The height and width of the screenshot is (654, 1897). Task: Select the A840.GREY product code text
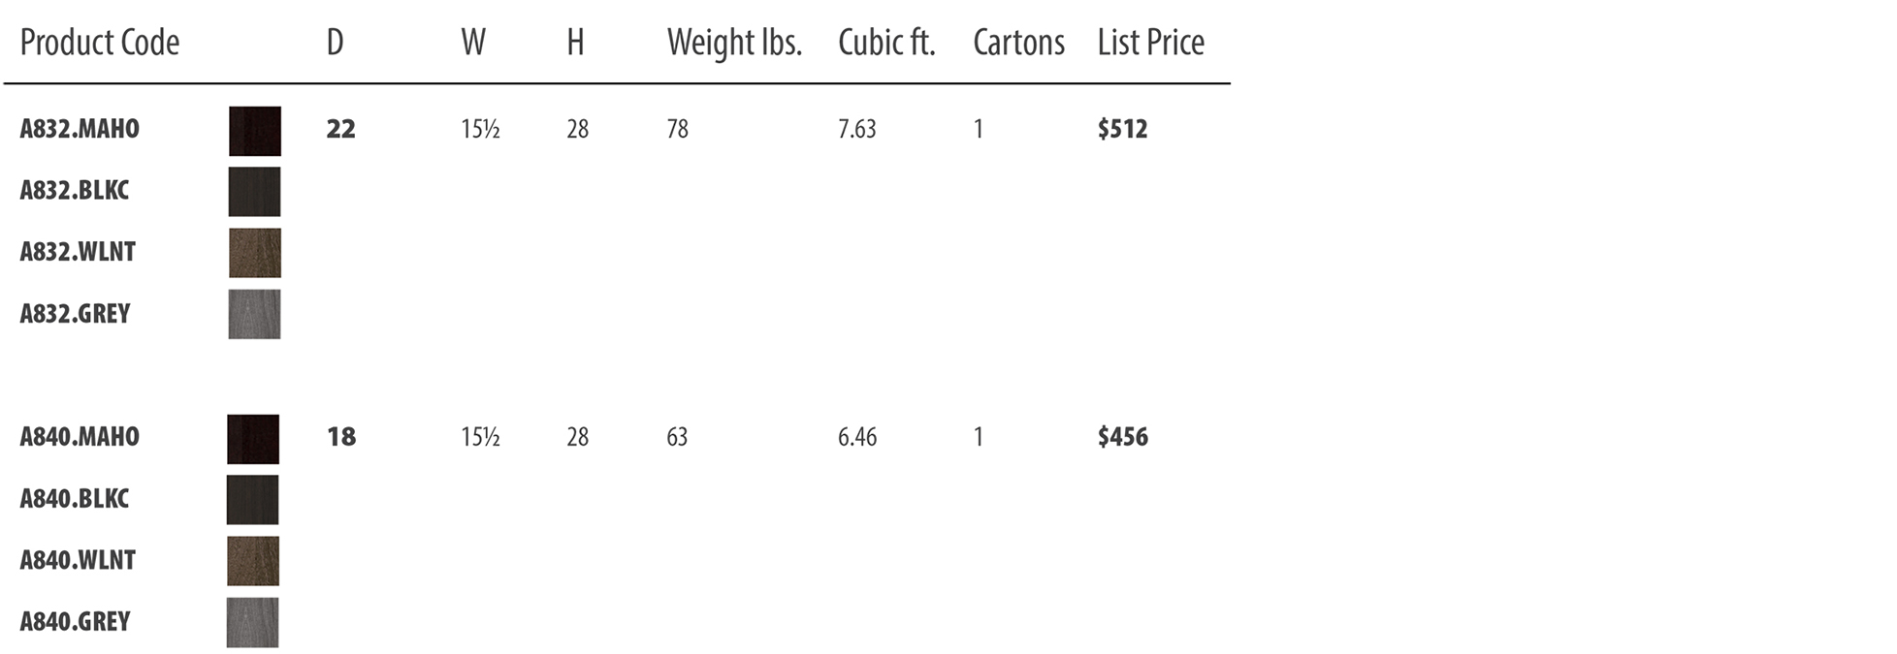point(75,622)
